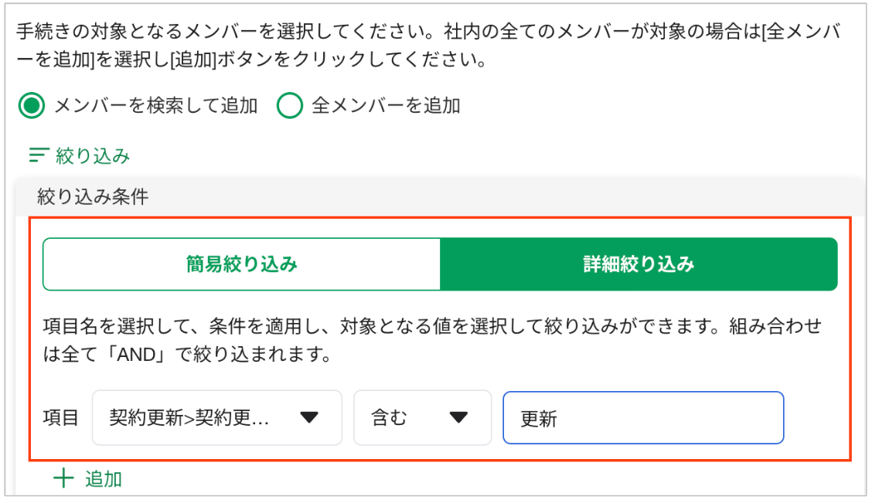This screenshot has height=500, width=872.
Task: Focus the value field containing 更新
Action: point(643,417)
